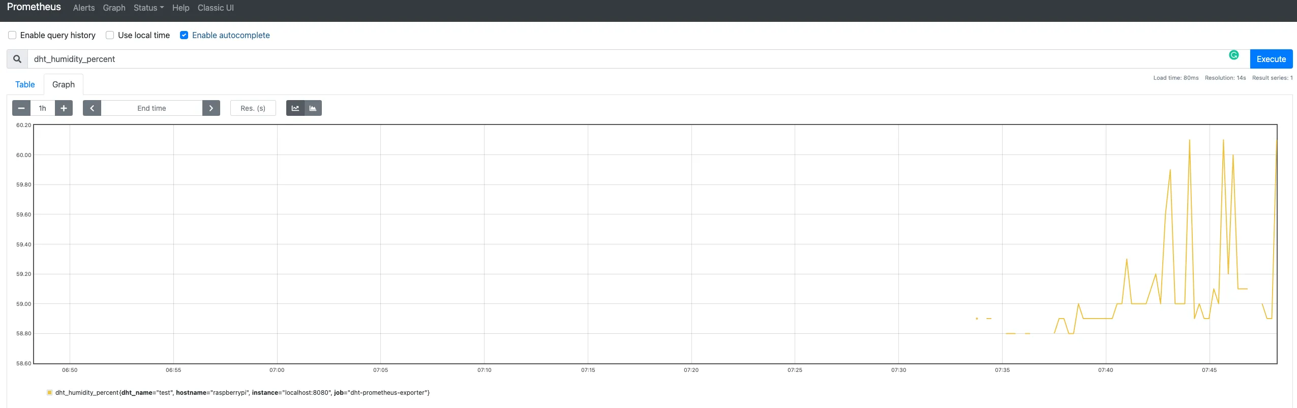
Task: Switch to Classic UI
Action: pyautogui.click(x=216, y=8)
